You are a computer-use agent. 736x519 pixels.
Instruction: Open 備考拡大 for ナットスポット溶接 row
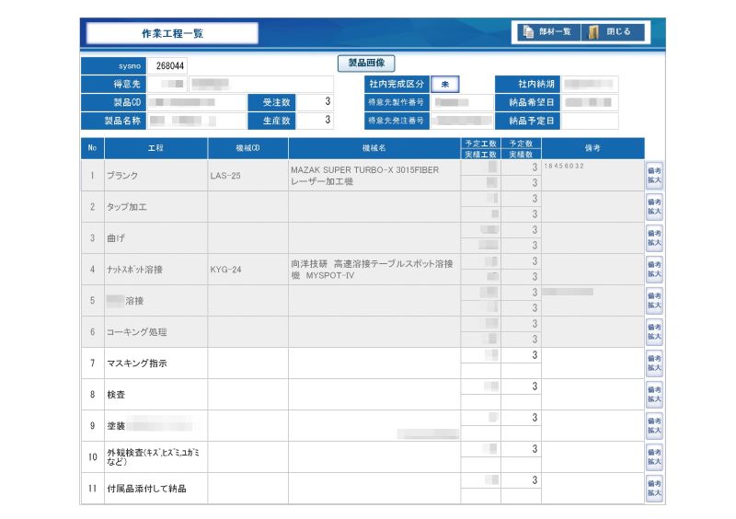pos(654,269)
